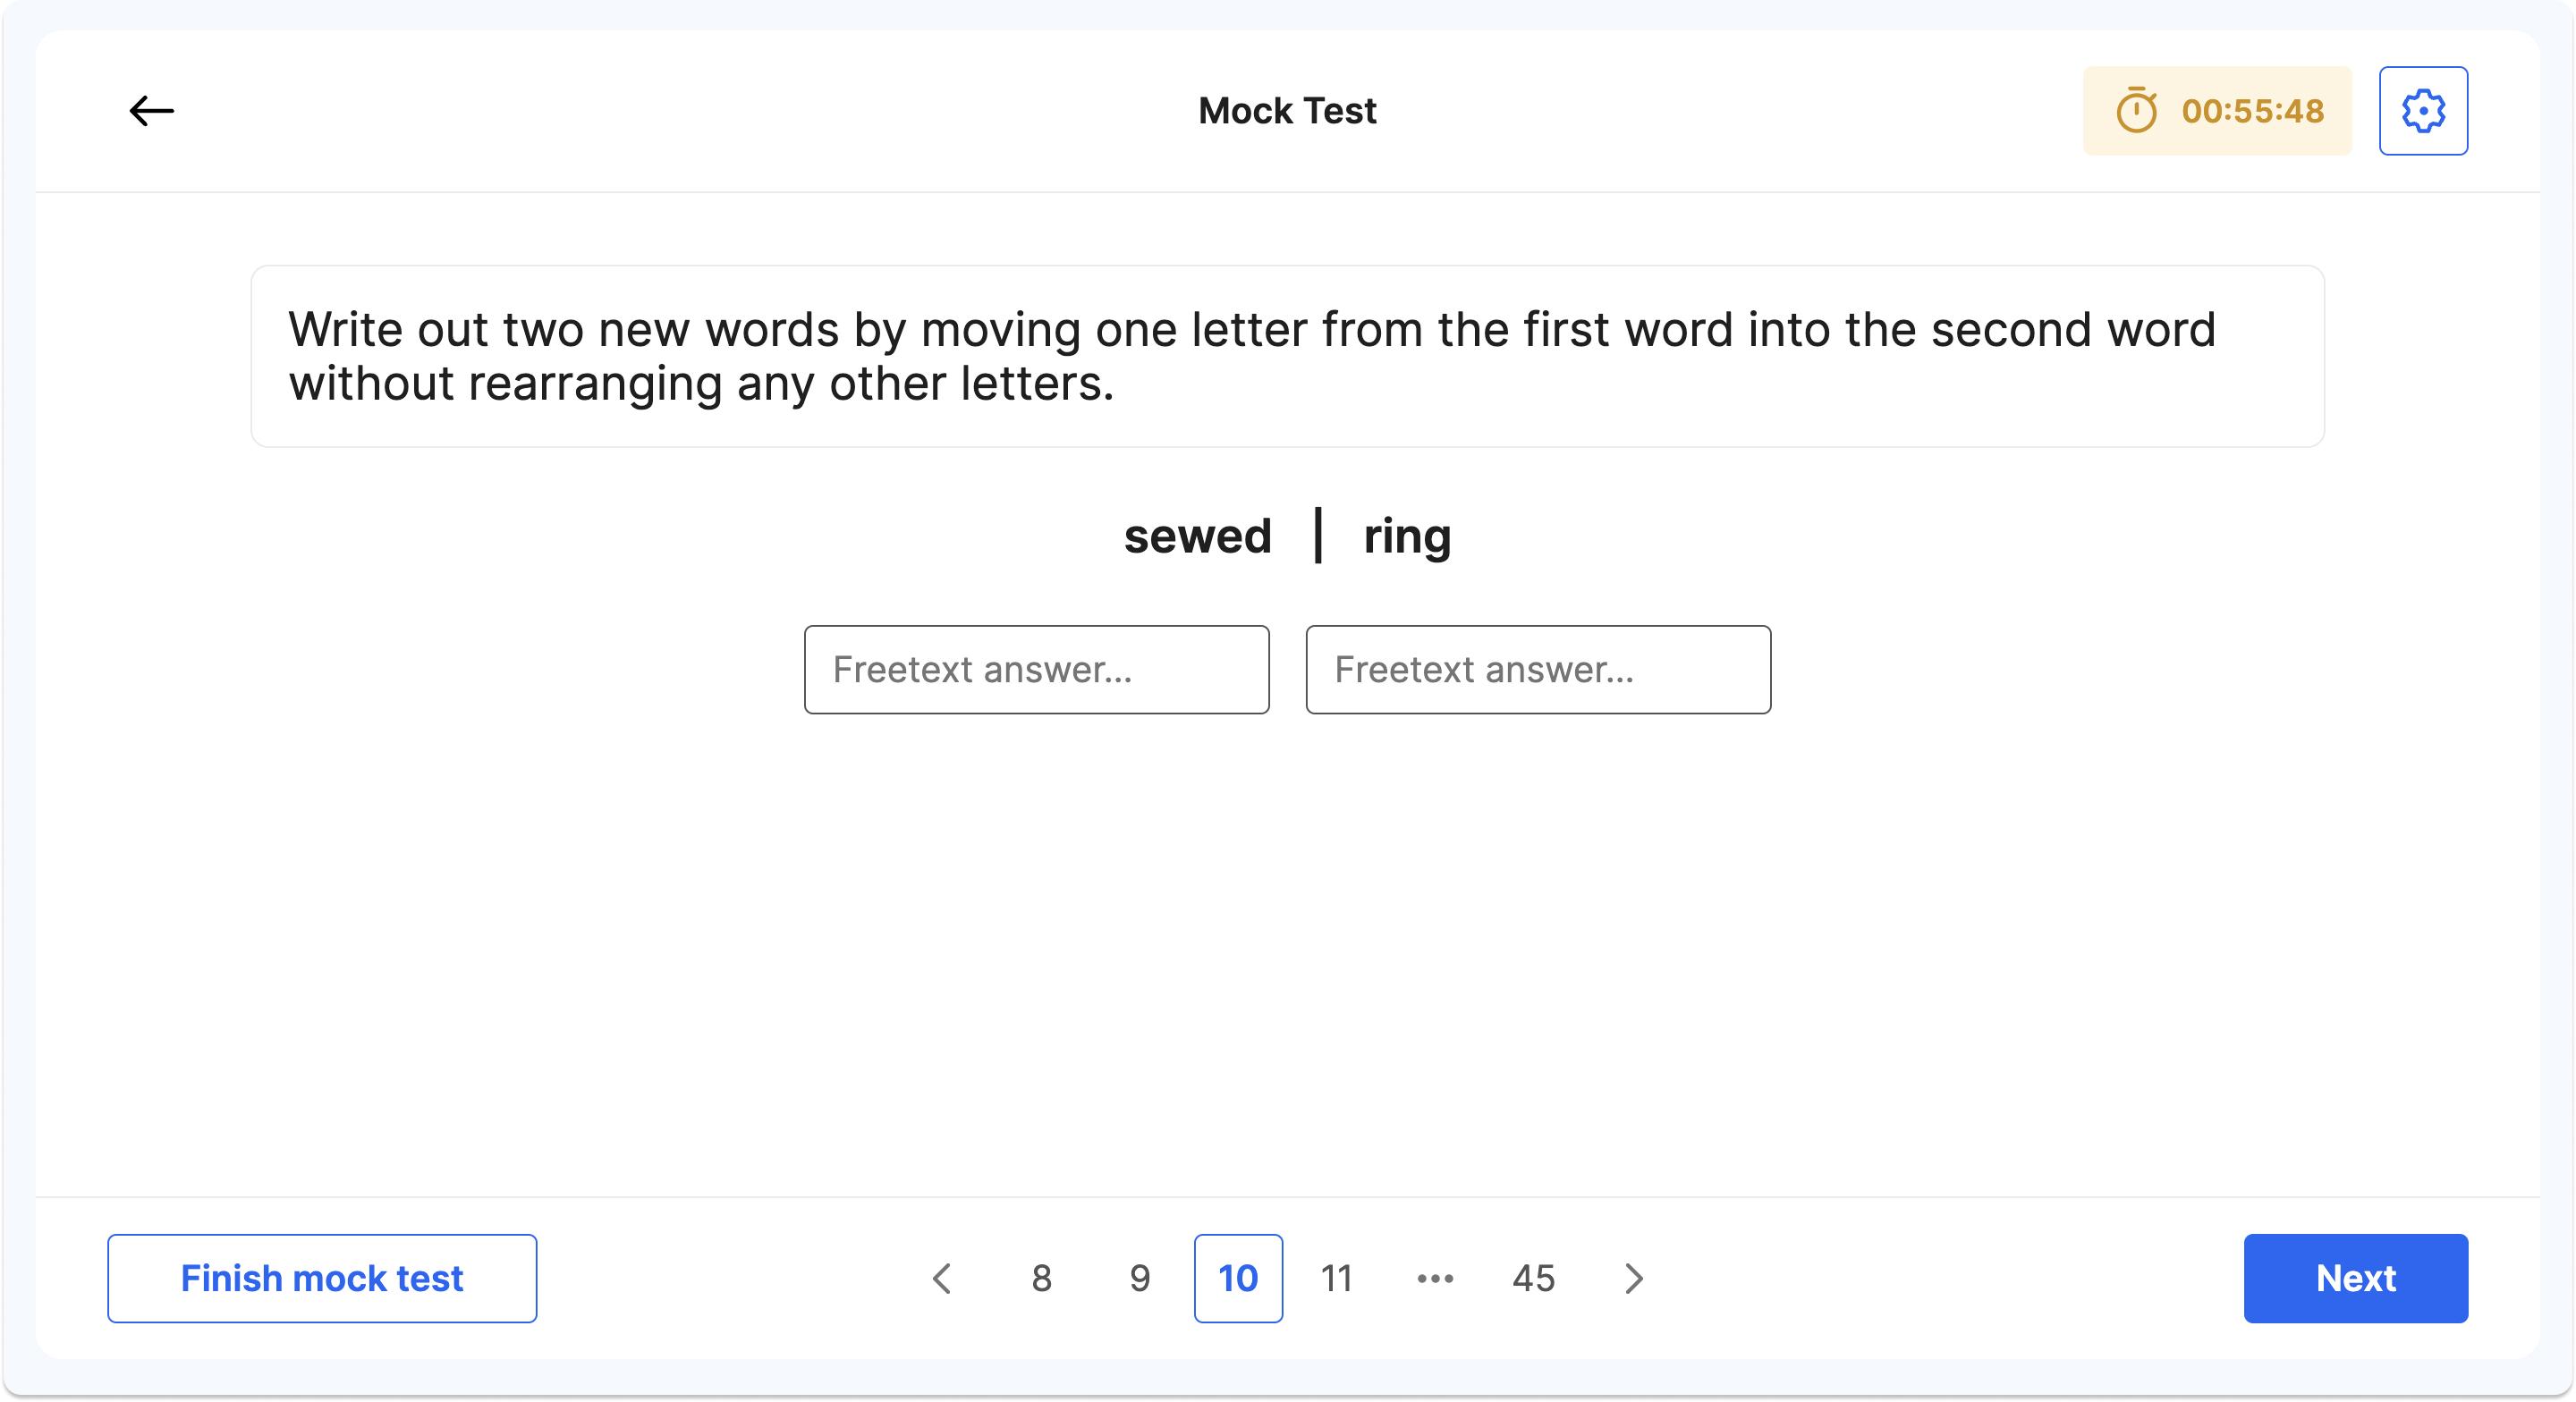Screen dimensions: 2576x1402
Task: Click the second freetext answer field
Action: coord(1538,669)
